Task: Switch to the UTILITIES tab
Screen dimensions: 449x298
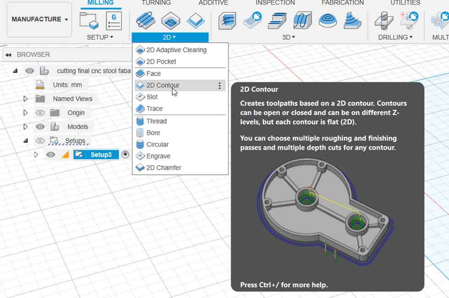Action: [405, 3]
